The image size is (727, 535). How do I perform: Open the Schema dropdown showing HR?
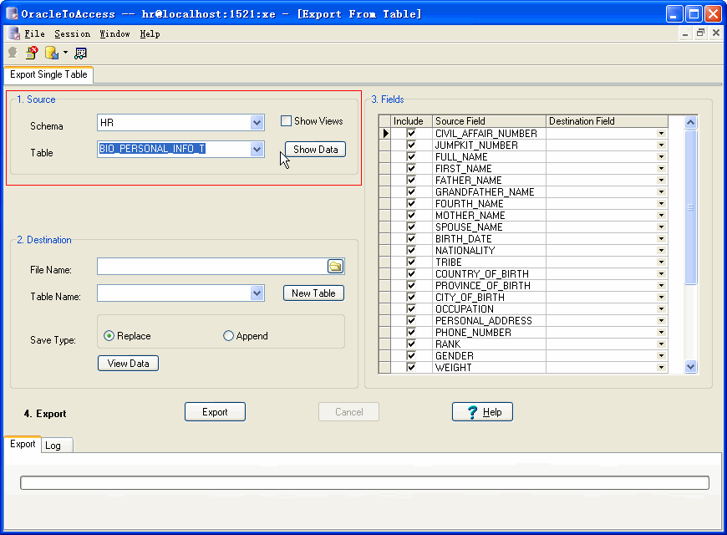tap(257, 123)
